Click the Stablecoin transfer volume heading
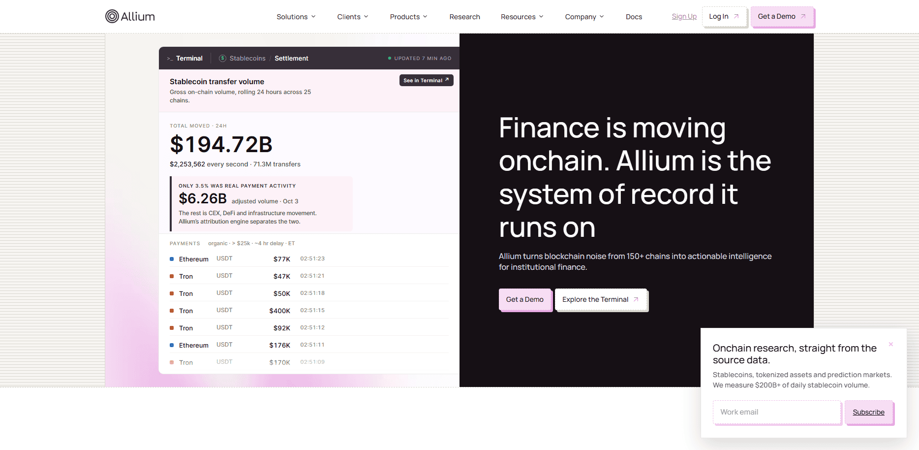Viewport: 919px width, 450px height. [217, 82]
